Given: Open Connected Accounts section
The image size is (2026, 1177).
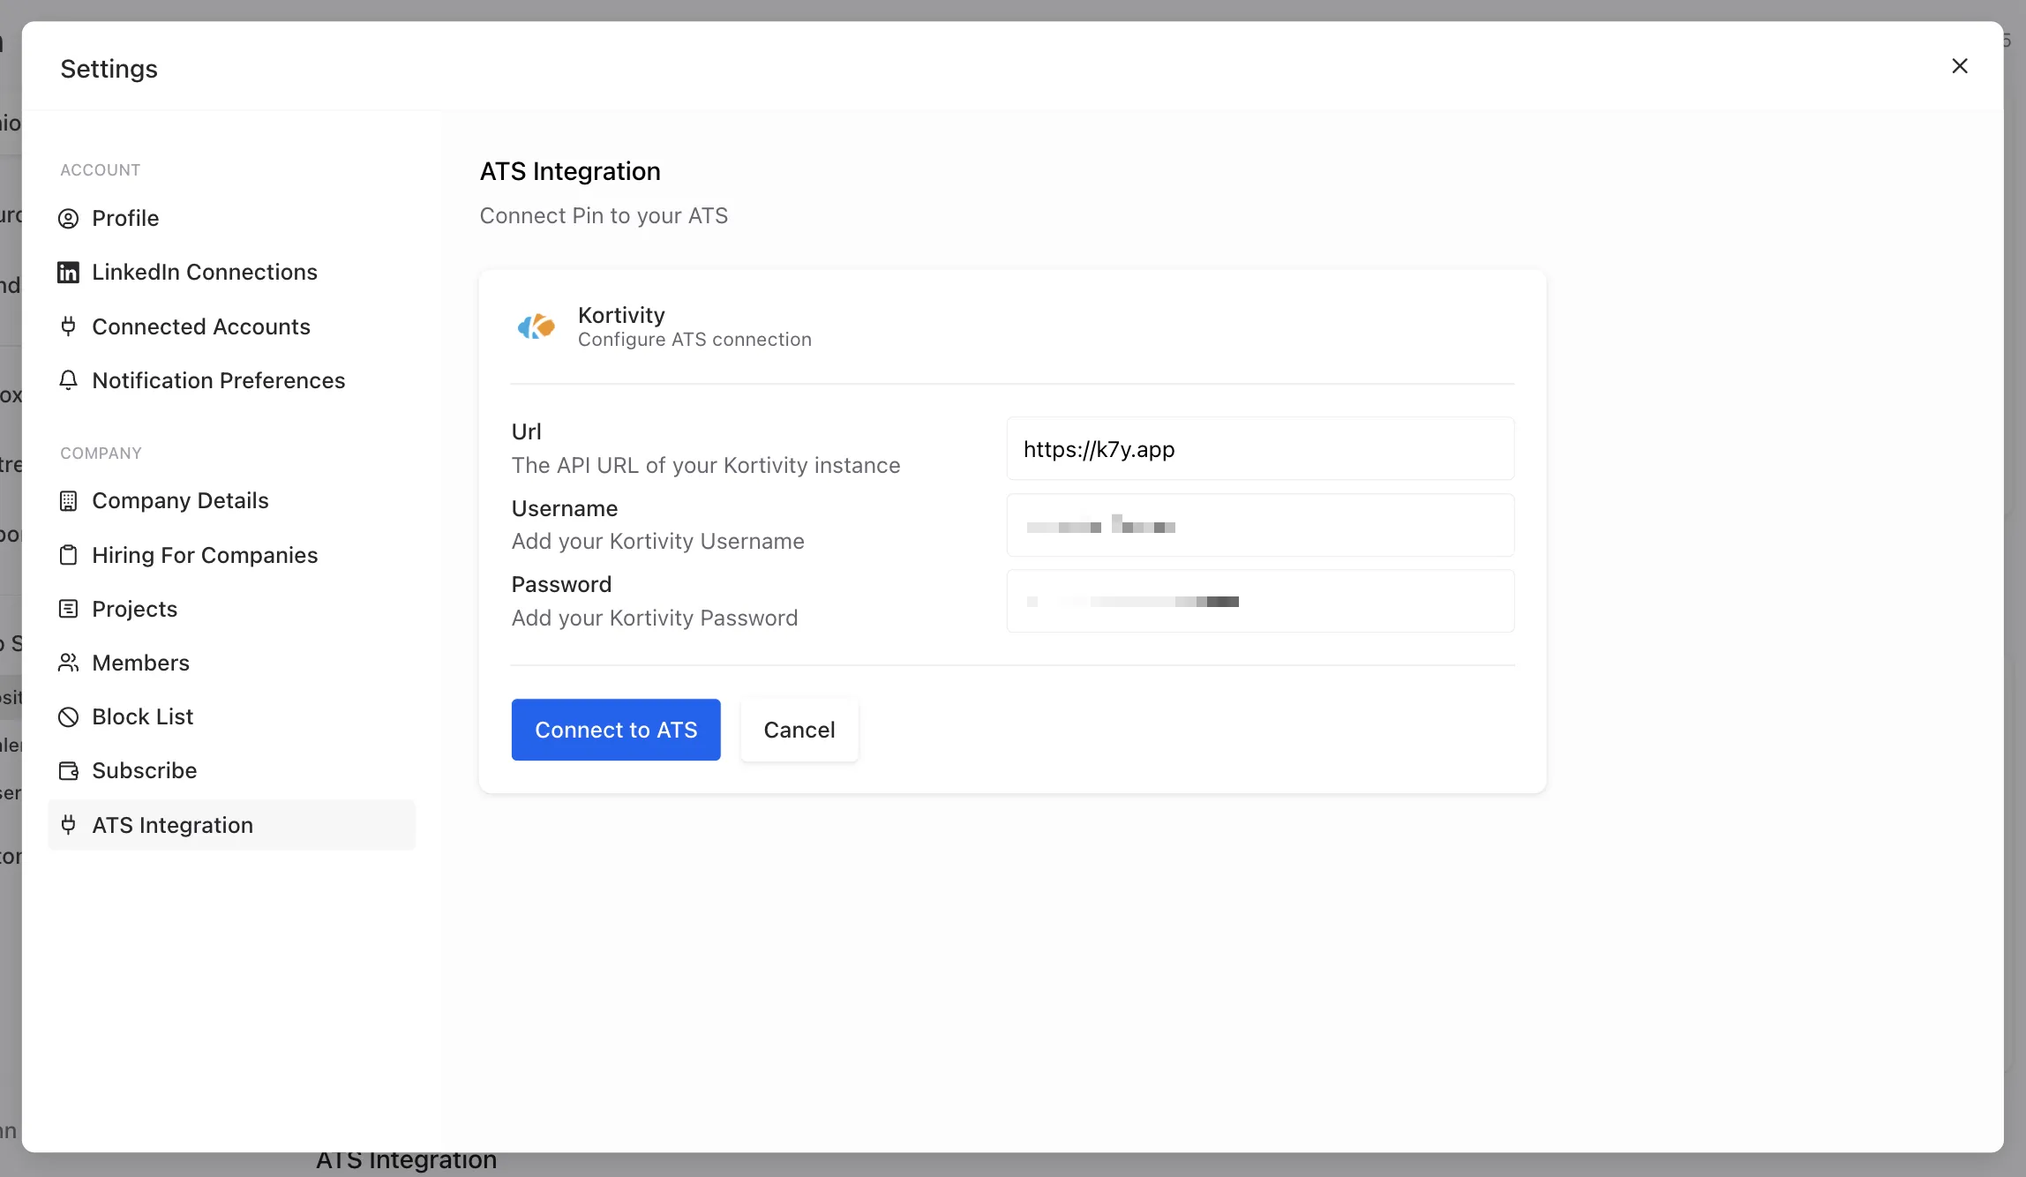Looking at the screenshot, I should [231, 326].
